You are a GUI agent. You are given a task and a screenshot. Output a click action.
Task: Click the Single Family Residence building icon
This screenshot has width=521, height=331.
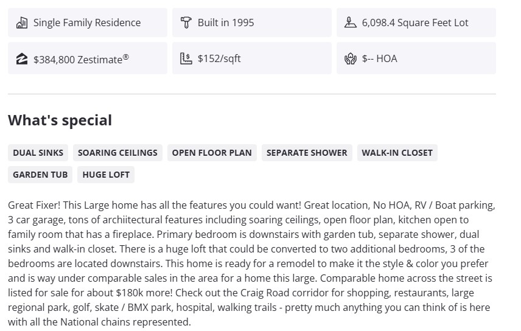coord(22,23)
